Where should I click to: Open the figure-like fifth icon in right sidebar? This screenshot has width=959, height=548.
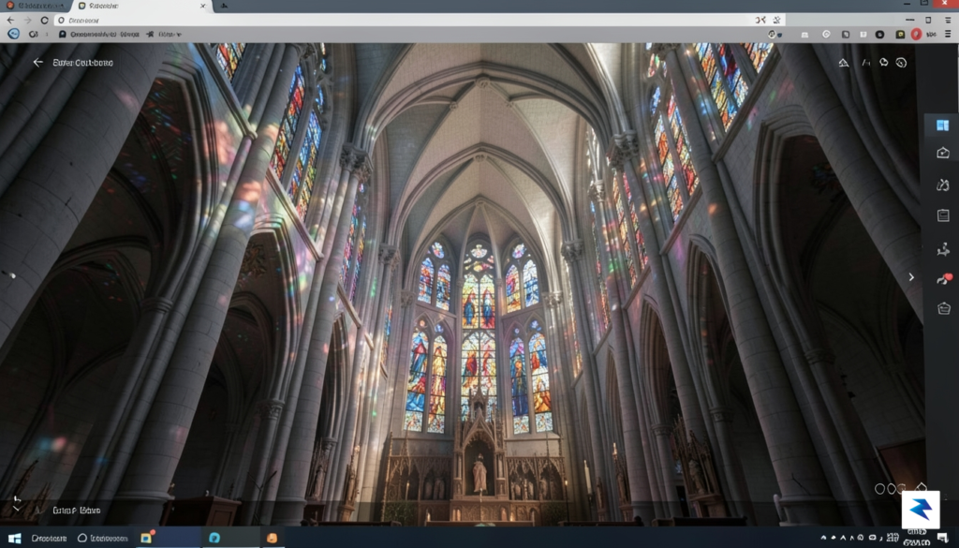(942, 249)
